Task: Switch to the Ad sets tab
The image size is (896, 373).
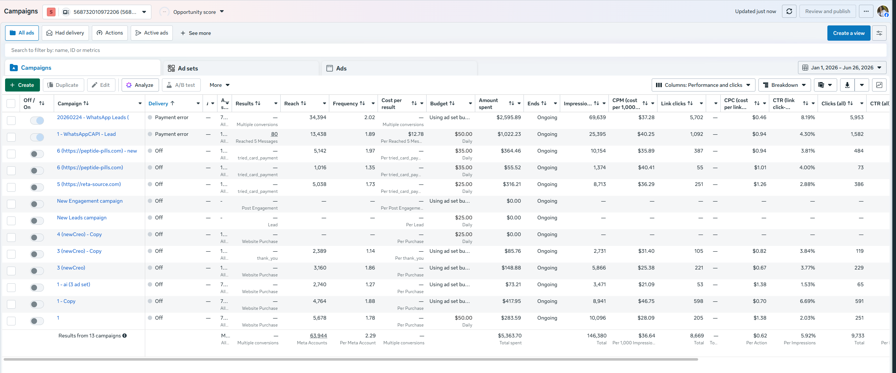Action: (x=241, y=68)
